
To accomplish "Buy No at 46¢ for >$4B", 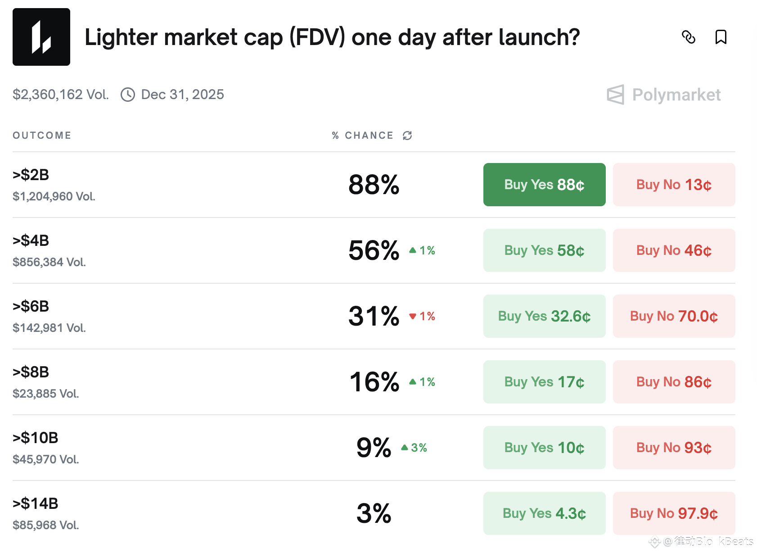I will tap(674, 250).
